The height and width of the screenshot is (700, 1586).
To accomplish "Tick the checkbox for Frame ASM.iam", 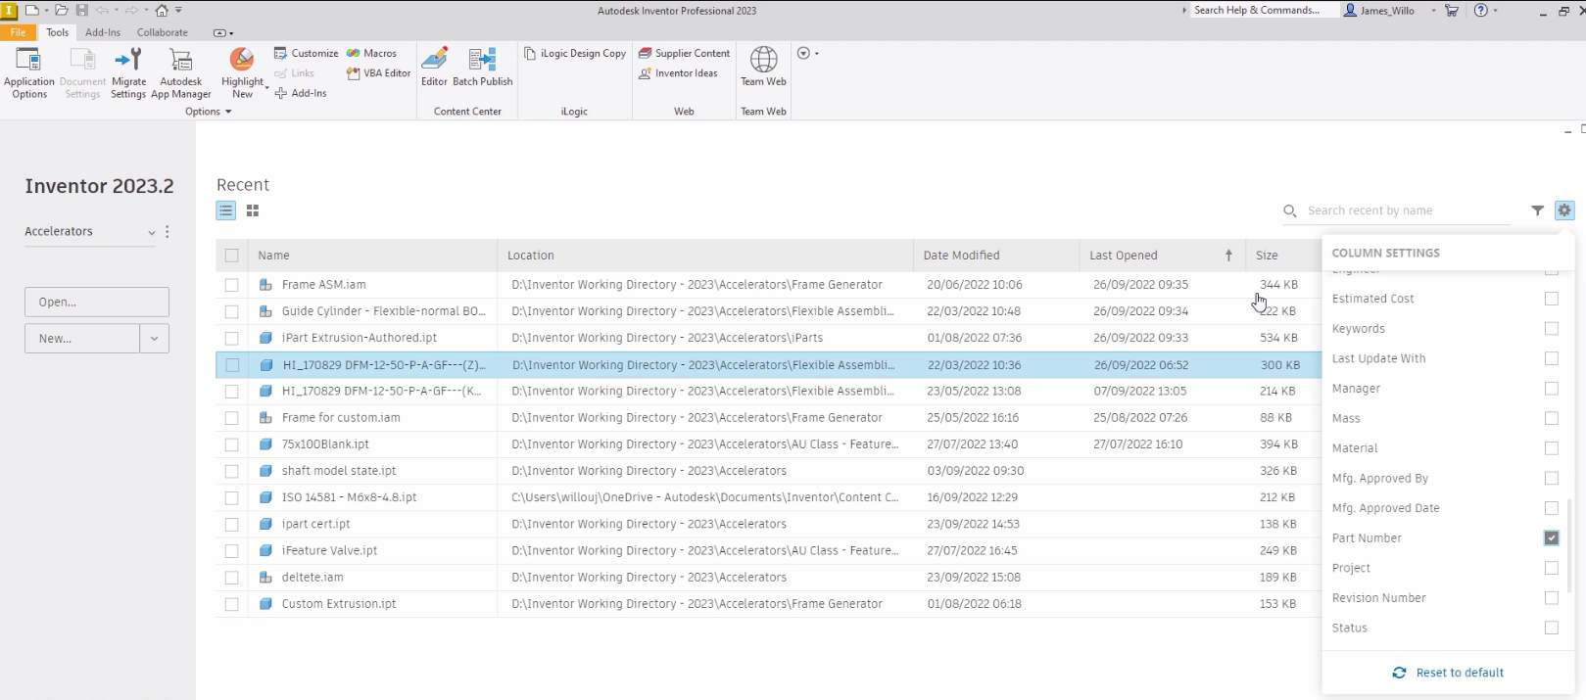I will click(231, 285).
